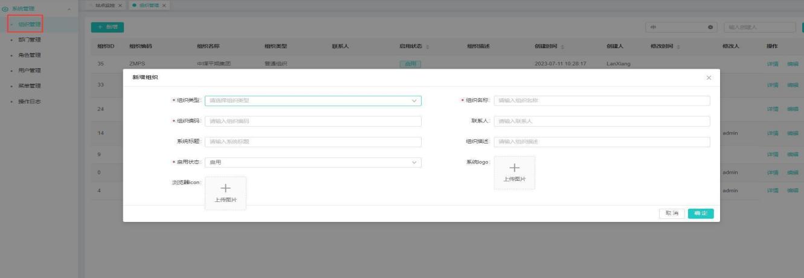Sort table by 修改时间 column arrows
The image size is (804, 278).
[680, 46]
